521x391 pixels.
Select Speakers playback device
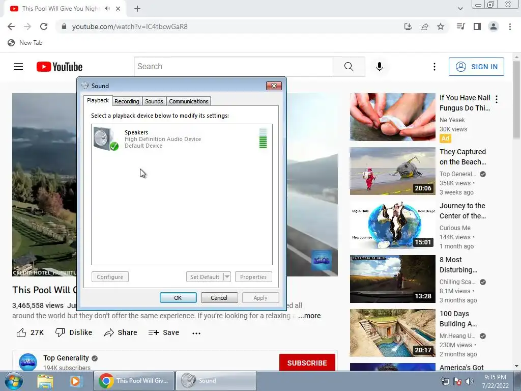tap(182, 139)
